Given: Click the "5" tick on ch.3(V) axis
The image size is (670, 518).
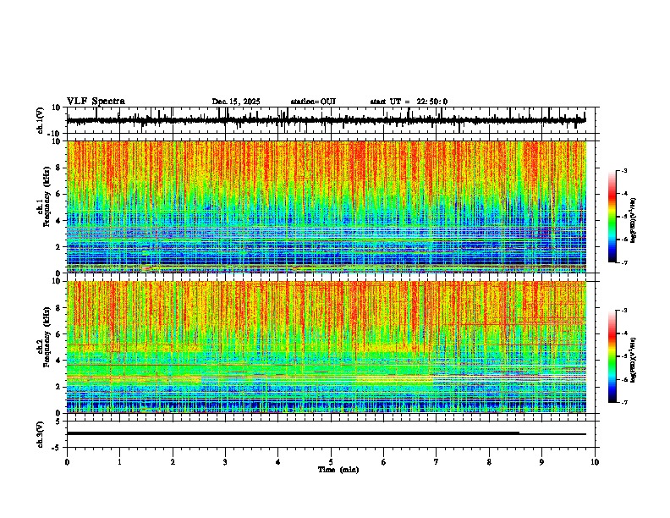Looking at the screenshot, I should pyautogui.click(x=59, y=422).
